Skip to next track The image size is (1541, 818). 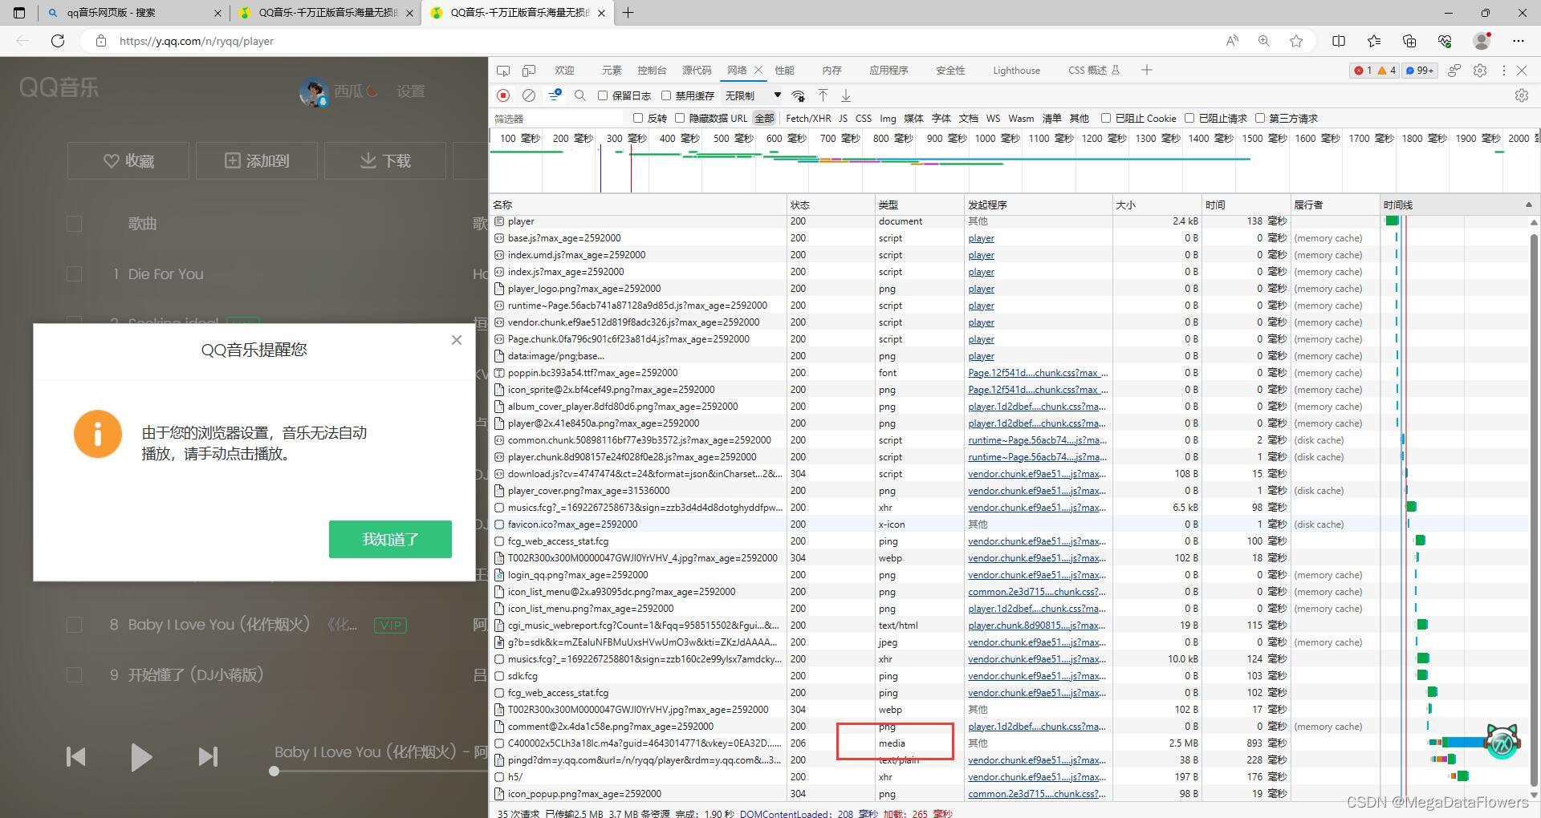[x=208, y=756]
